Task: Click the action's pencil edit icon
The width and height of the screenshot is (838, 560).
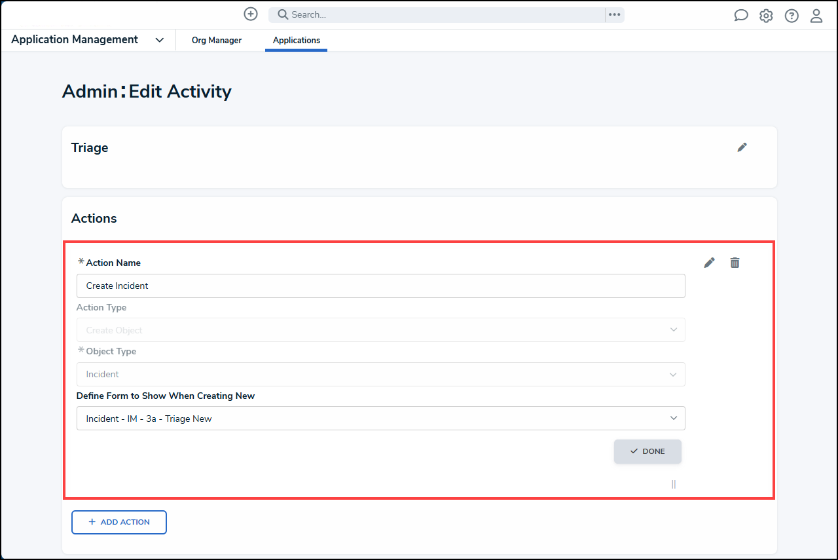Action: [x=709, y=263]
